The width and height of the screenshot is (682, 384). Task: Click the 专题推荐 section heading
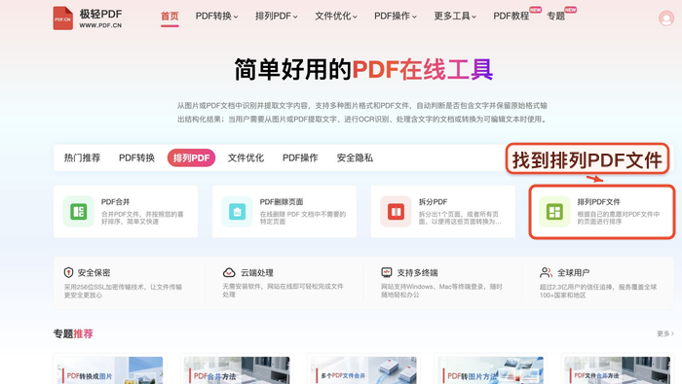73,333
